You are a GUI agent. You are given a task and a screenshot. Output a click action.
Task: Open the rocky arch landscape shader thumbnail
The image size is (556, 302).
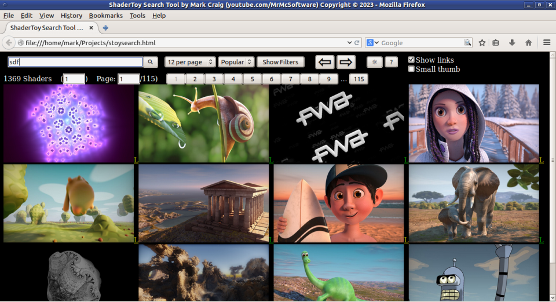click(x=203, y=272)
